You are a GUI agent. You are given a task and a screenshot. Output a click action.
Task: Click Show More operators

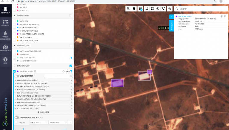43,112
